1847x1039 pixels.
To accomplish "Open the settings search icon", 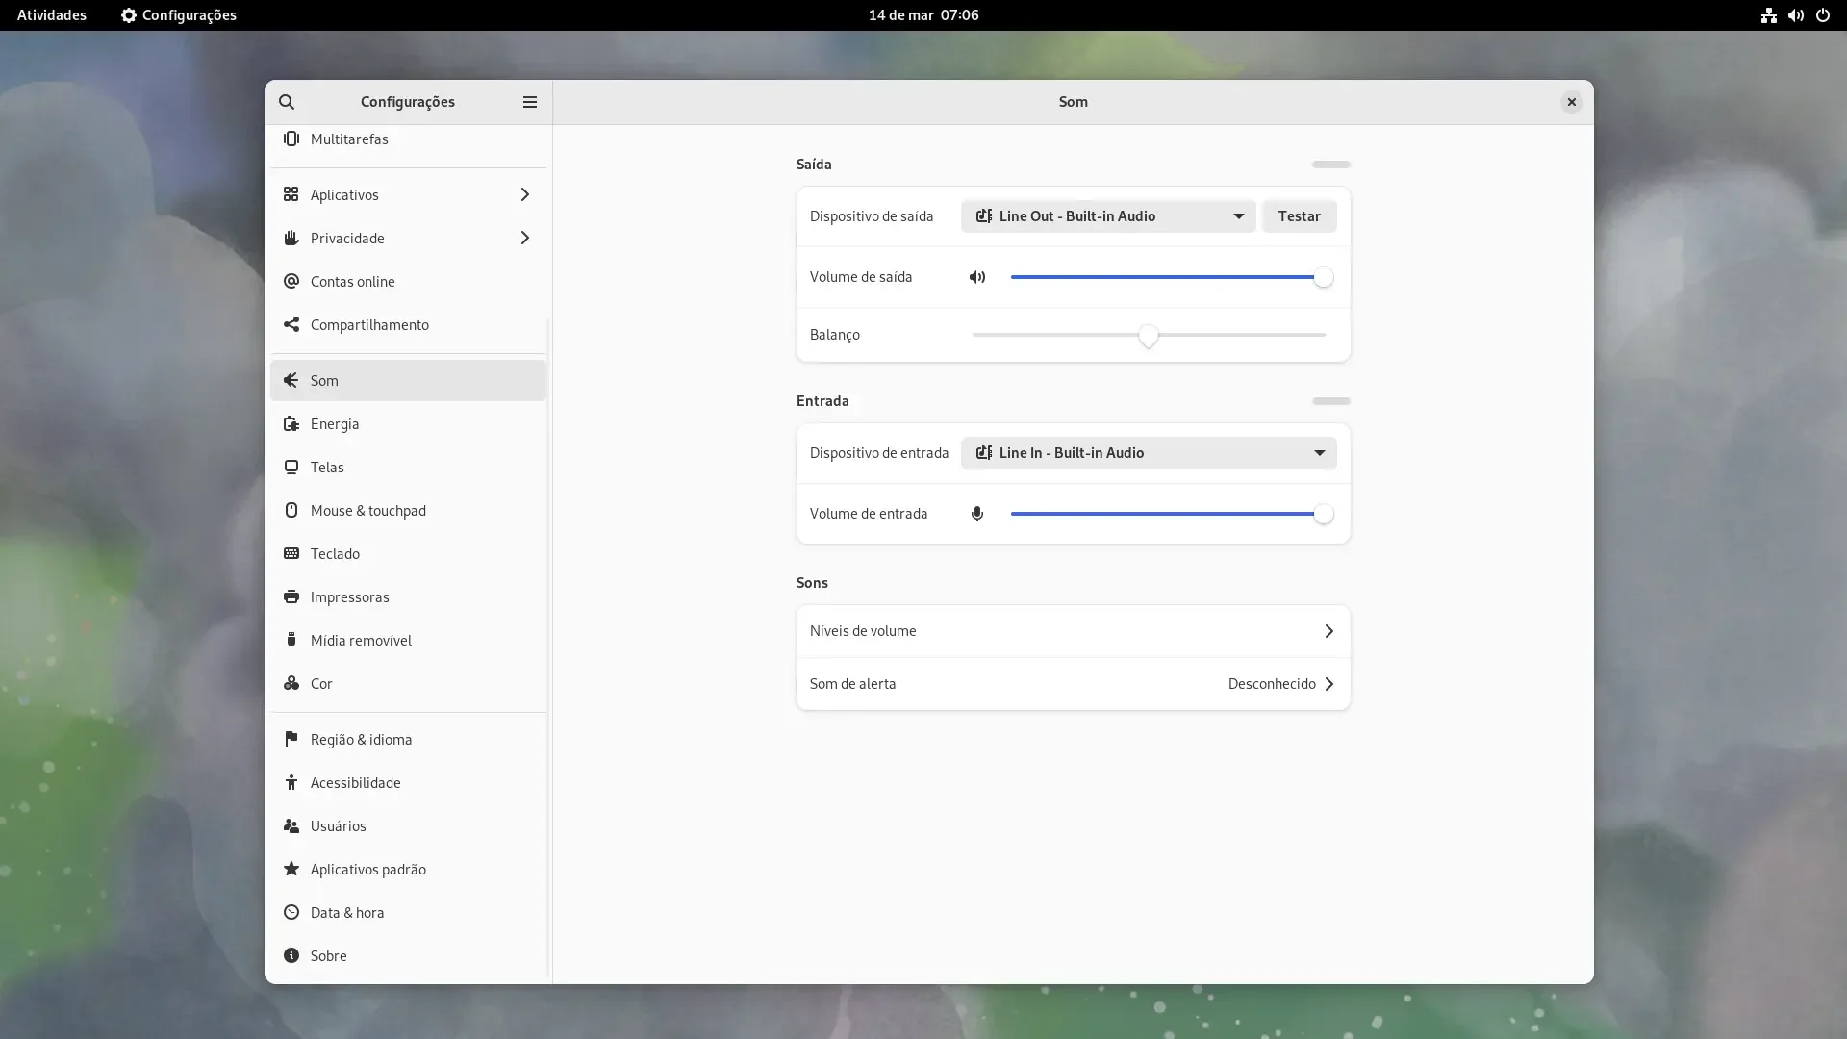I will [x=287, y=102].
